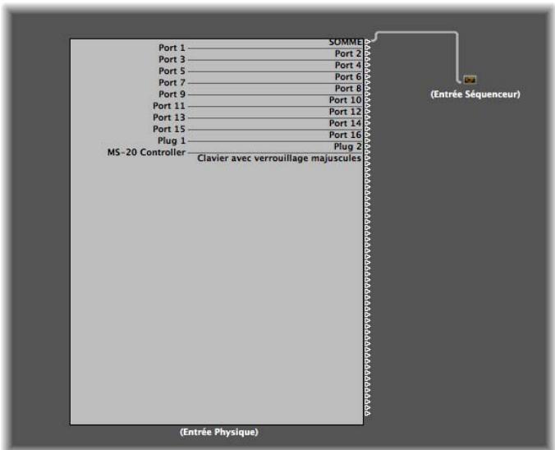Click the Port 9 label
This screenshot has height=450, width=555.
pyautogui.click(x=172, y=94)
